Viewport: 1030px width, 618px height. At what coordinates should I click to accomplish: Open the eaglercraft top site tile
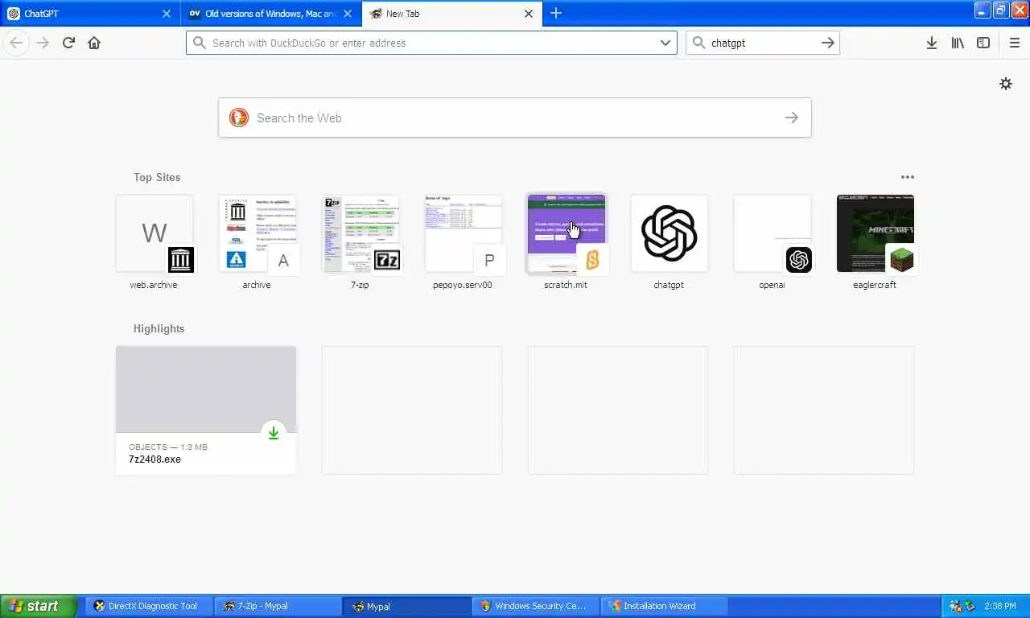[x=875, y=233]
